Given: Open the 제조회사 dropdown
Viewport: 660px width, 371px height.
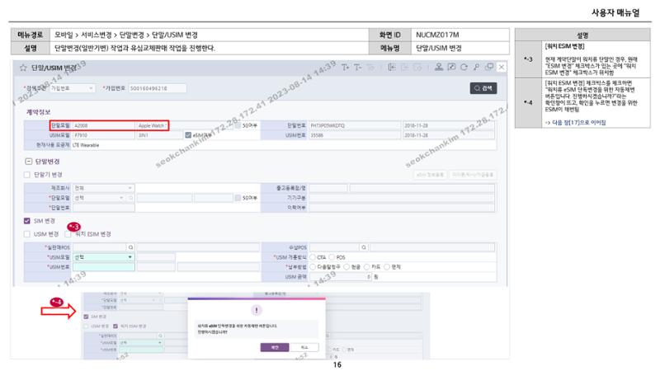Looking at the screenshot, I should pyautogui.click(x=104, y=188).
